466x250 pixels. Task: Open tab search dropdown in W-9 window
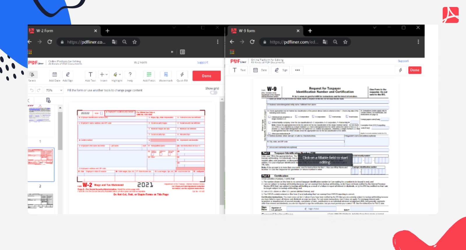[x=375, y=28]
